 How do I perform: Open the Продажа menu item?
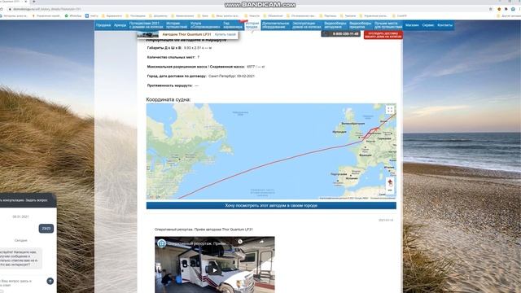[103, 25]
